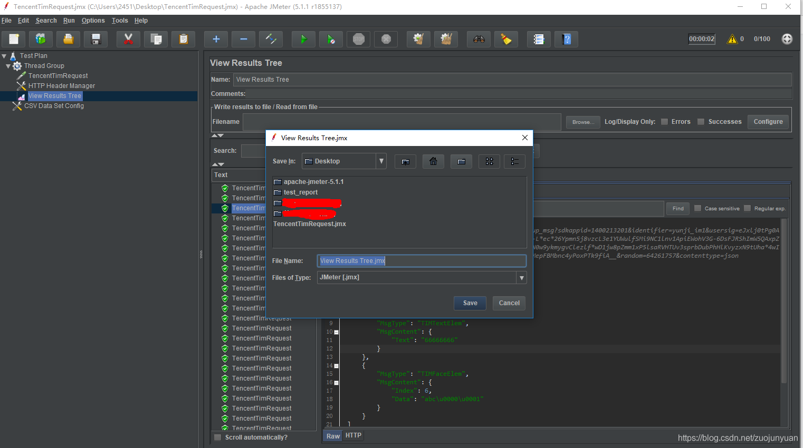Viewport: 803px width, 448px height.
Task: Click the Find button
Action: [678, 208]
